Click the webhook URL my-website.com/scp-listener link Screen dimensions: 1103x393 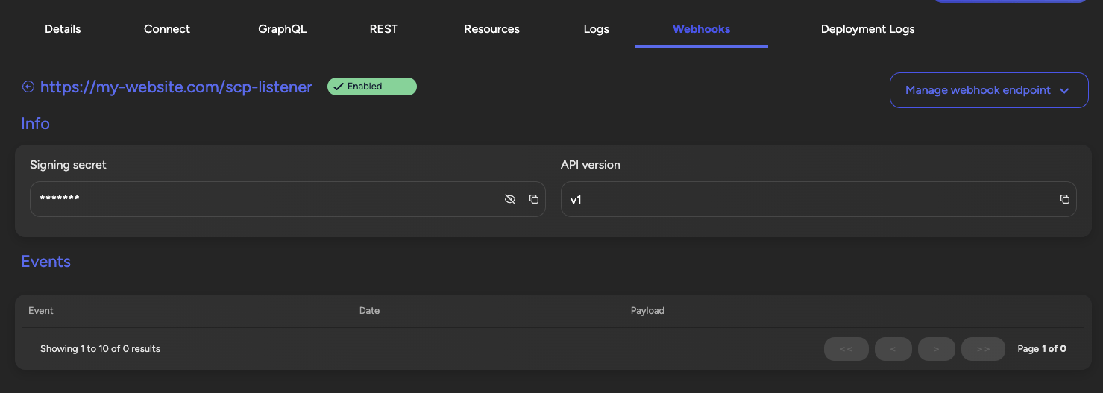point(176,87)
